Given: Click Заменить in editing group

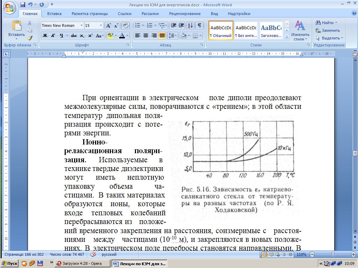Looking at the screenshot, I should (x=328, y=30).
